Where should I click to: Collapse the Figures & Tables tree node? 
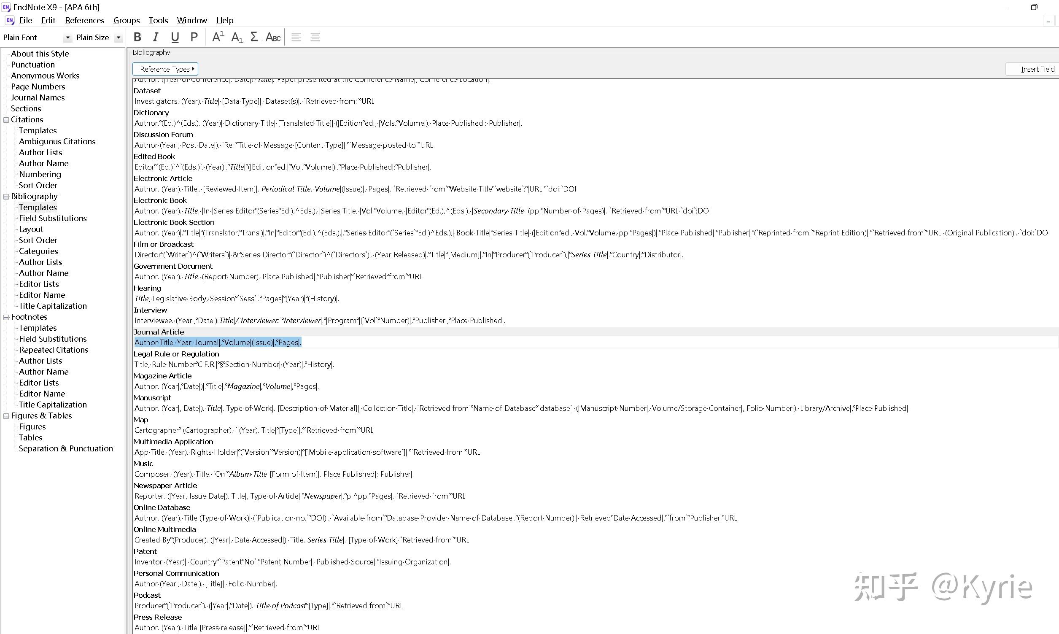pos(6,415)
